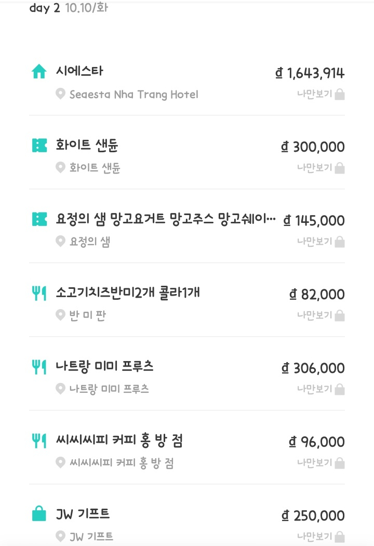Open the 씨씨씨피 커피 홍 방 점 expense entry
The width and height of the screenshot is (374, 546).
119,441
